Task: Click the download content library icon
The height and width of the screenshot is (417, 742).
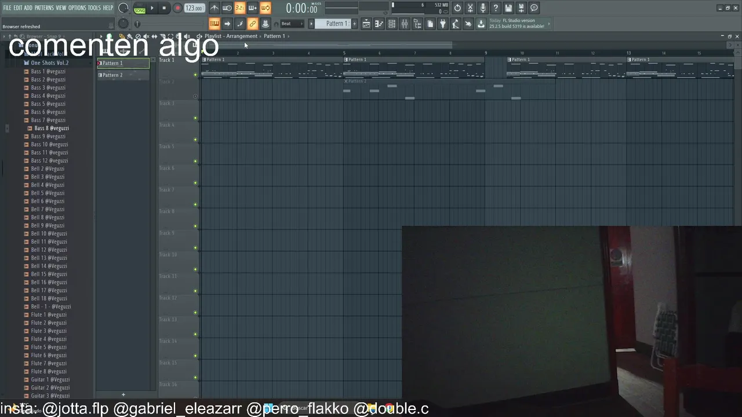Action: pyautogui.click(x=481, y=24)
